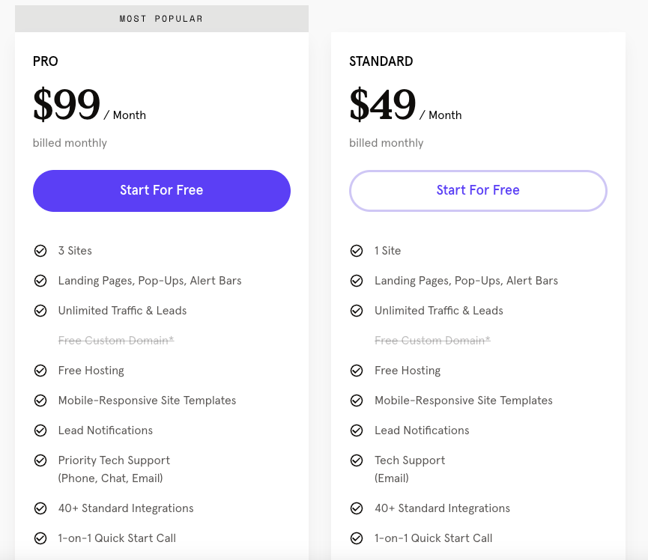Click the Standard plan Free Hosting checkmark icon

357,371
